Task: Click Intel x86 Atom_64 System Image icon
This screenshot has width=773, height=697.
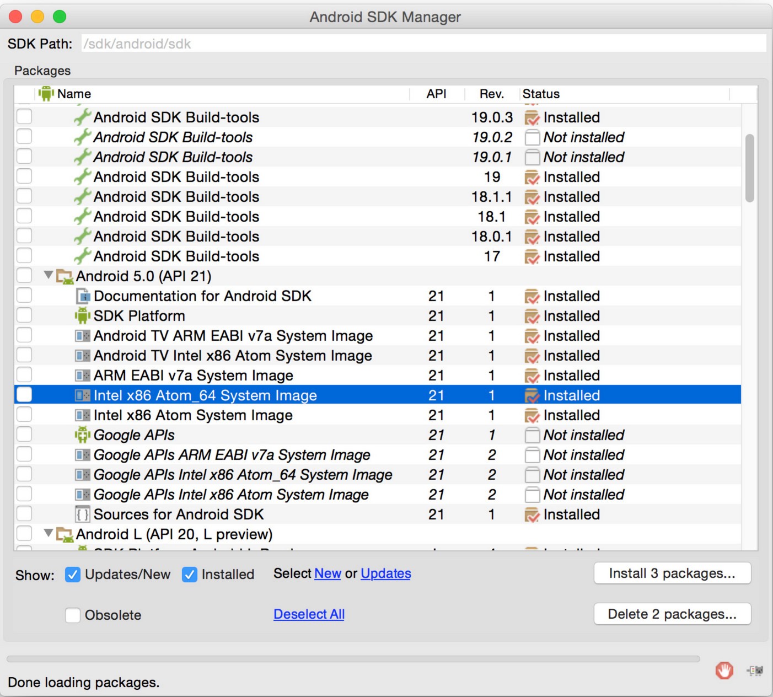Action: [x=83, y=395]
